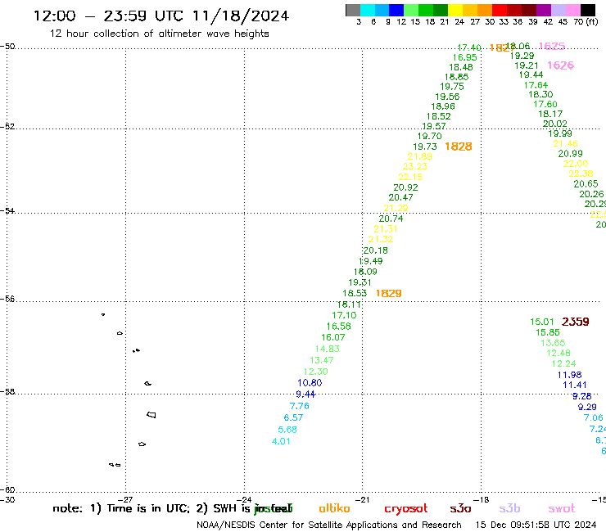The image size is (606, 532).
Task: Click the pink swatch left of black
Action: (573, 10)
